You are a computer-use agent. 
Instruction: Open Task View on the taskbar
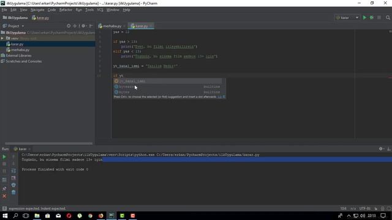26,216
